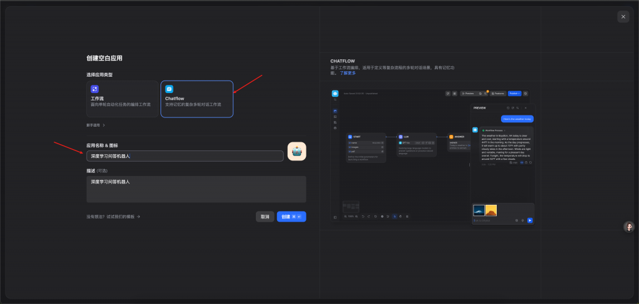Click the START node icon in preview
This screenshot has height=304, width=639.
pyautogui.click(x=351, y=136)
